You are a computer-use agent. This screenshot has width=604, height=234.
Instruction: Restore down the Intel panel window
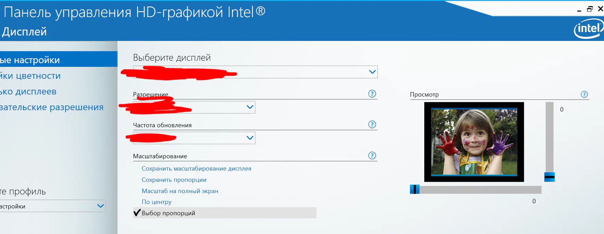pyautogui.click(x=590, y=9)
